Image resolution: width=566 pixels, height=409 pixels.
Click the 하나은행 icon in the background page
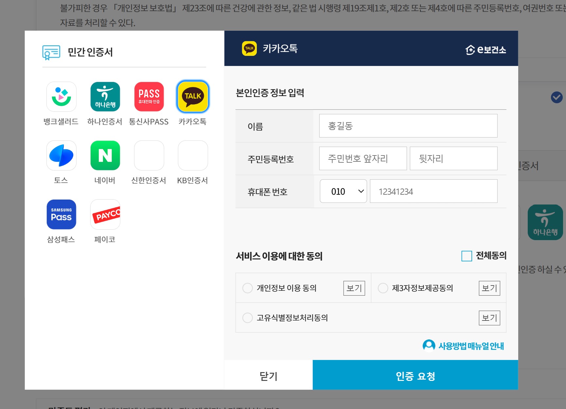[x=545, y=222]
